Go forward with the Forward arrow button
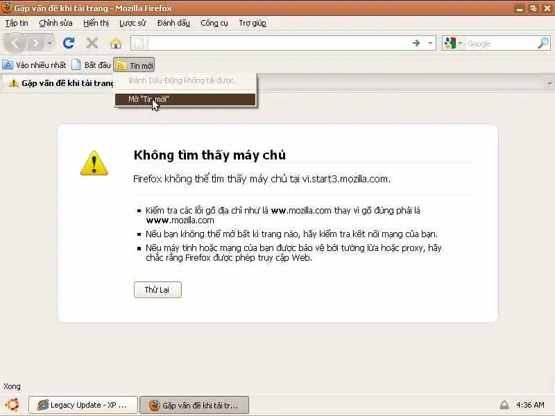 (x=35, y=44)
